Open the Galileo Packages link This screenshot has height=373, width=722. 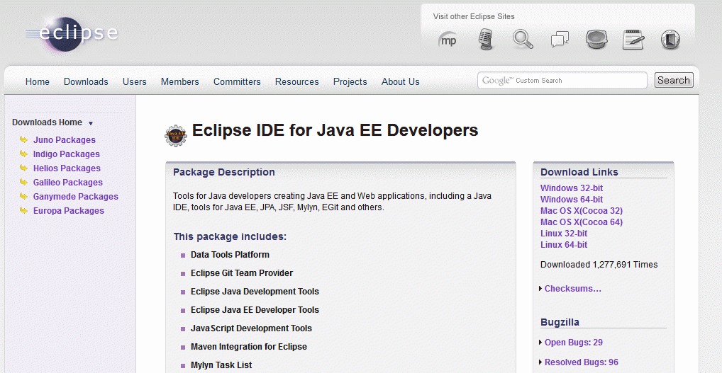67,183
